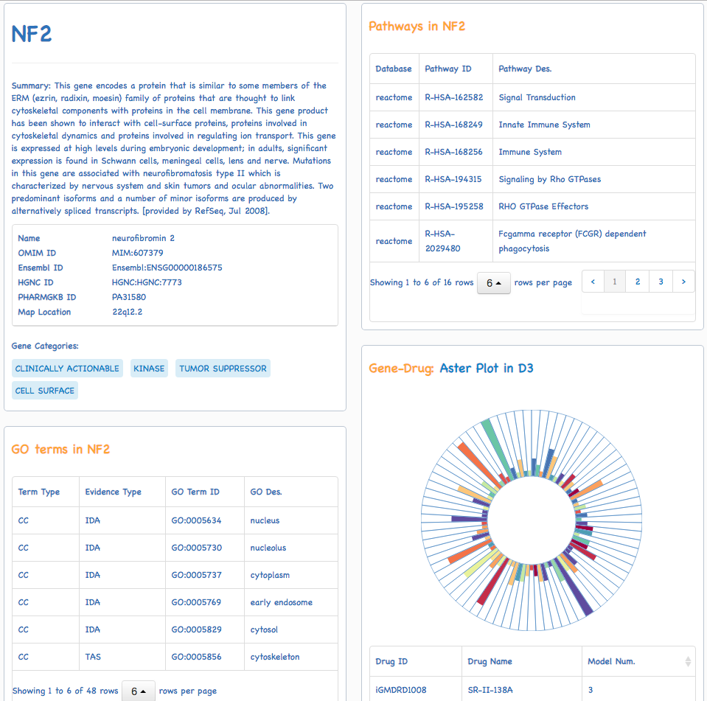Click the CLINICALLY ACTIONABLE gene category badge

click(x=67, y=369)
